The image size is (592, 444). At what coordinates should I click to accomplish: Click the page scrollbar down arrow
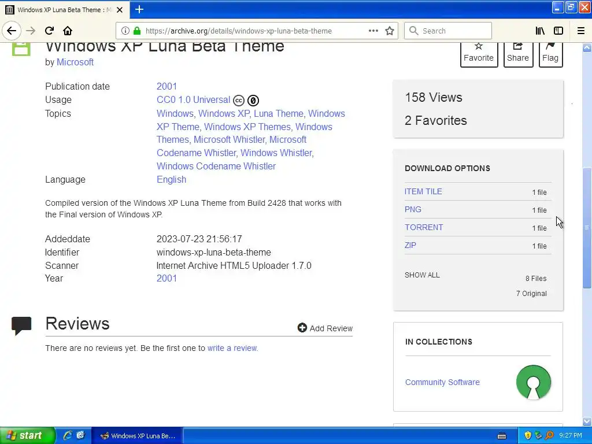(x=587, y=421)
